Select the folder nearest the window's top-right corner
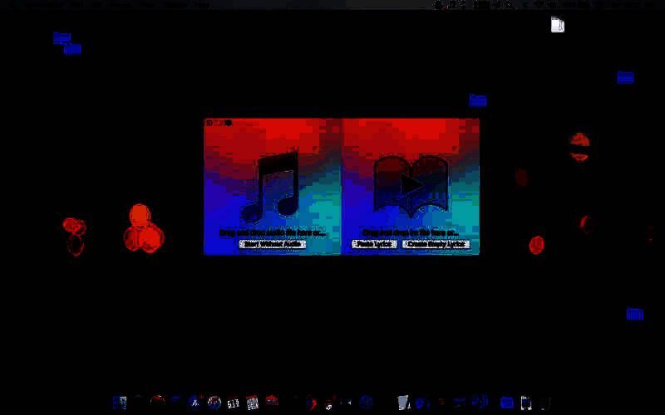The width and height of the screenshot is (665, 415). click(x=477, y=100)
